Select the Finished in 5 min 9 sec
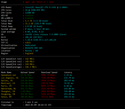 click(x=31, y=102)
